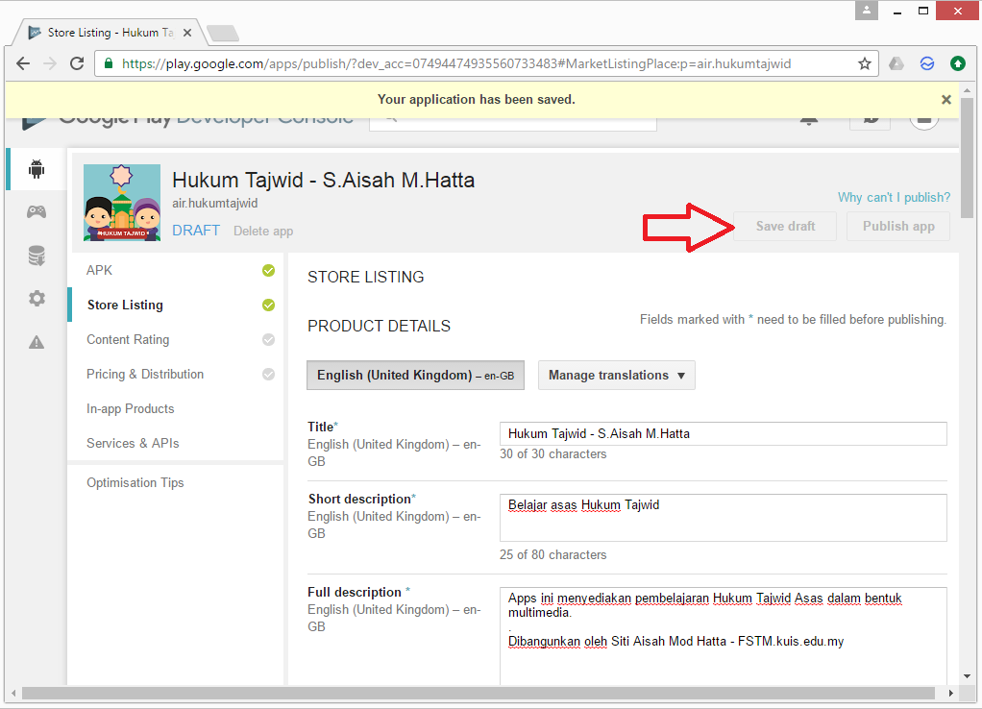Screen dimensions: 982x709
Task: Click Pricing & Distribution grey checkmark
Action: pyautogui.click(x=269, y=374)
